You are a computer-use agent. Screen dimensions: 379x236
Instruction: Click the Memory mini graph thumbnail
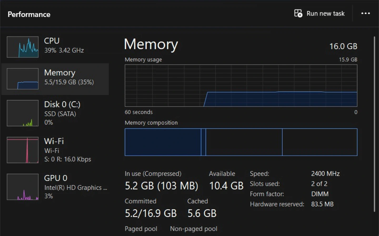pyautogui.click(x=23, y=79)
